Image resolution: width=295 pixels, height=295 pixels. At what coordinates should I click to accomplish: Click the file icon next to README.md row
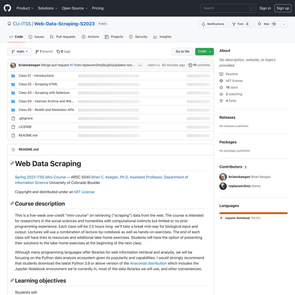[x=13, y=135]
